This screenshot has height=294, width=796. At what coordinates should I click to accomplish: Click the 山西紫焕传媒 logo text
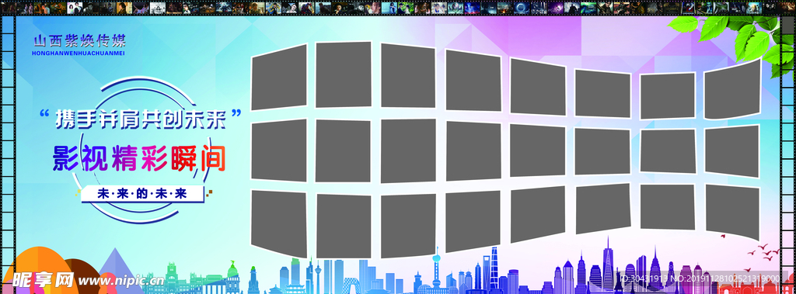click(79, 40)
